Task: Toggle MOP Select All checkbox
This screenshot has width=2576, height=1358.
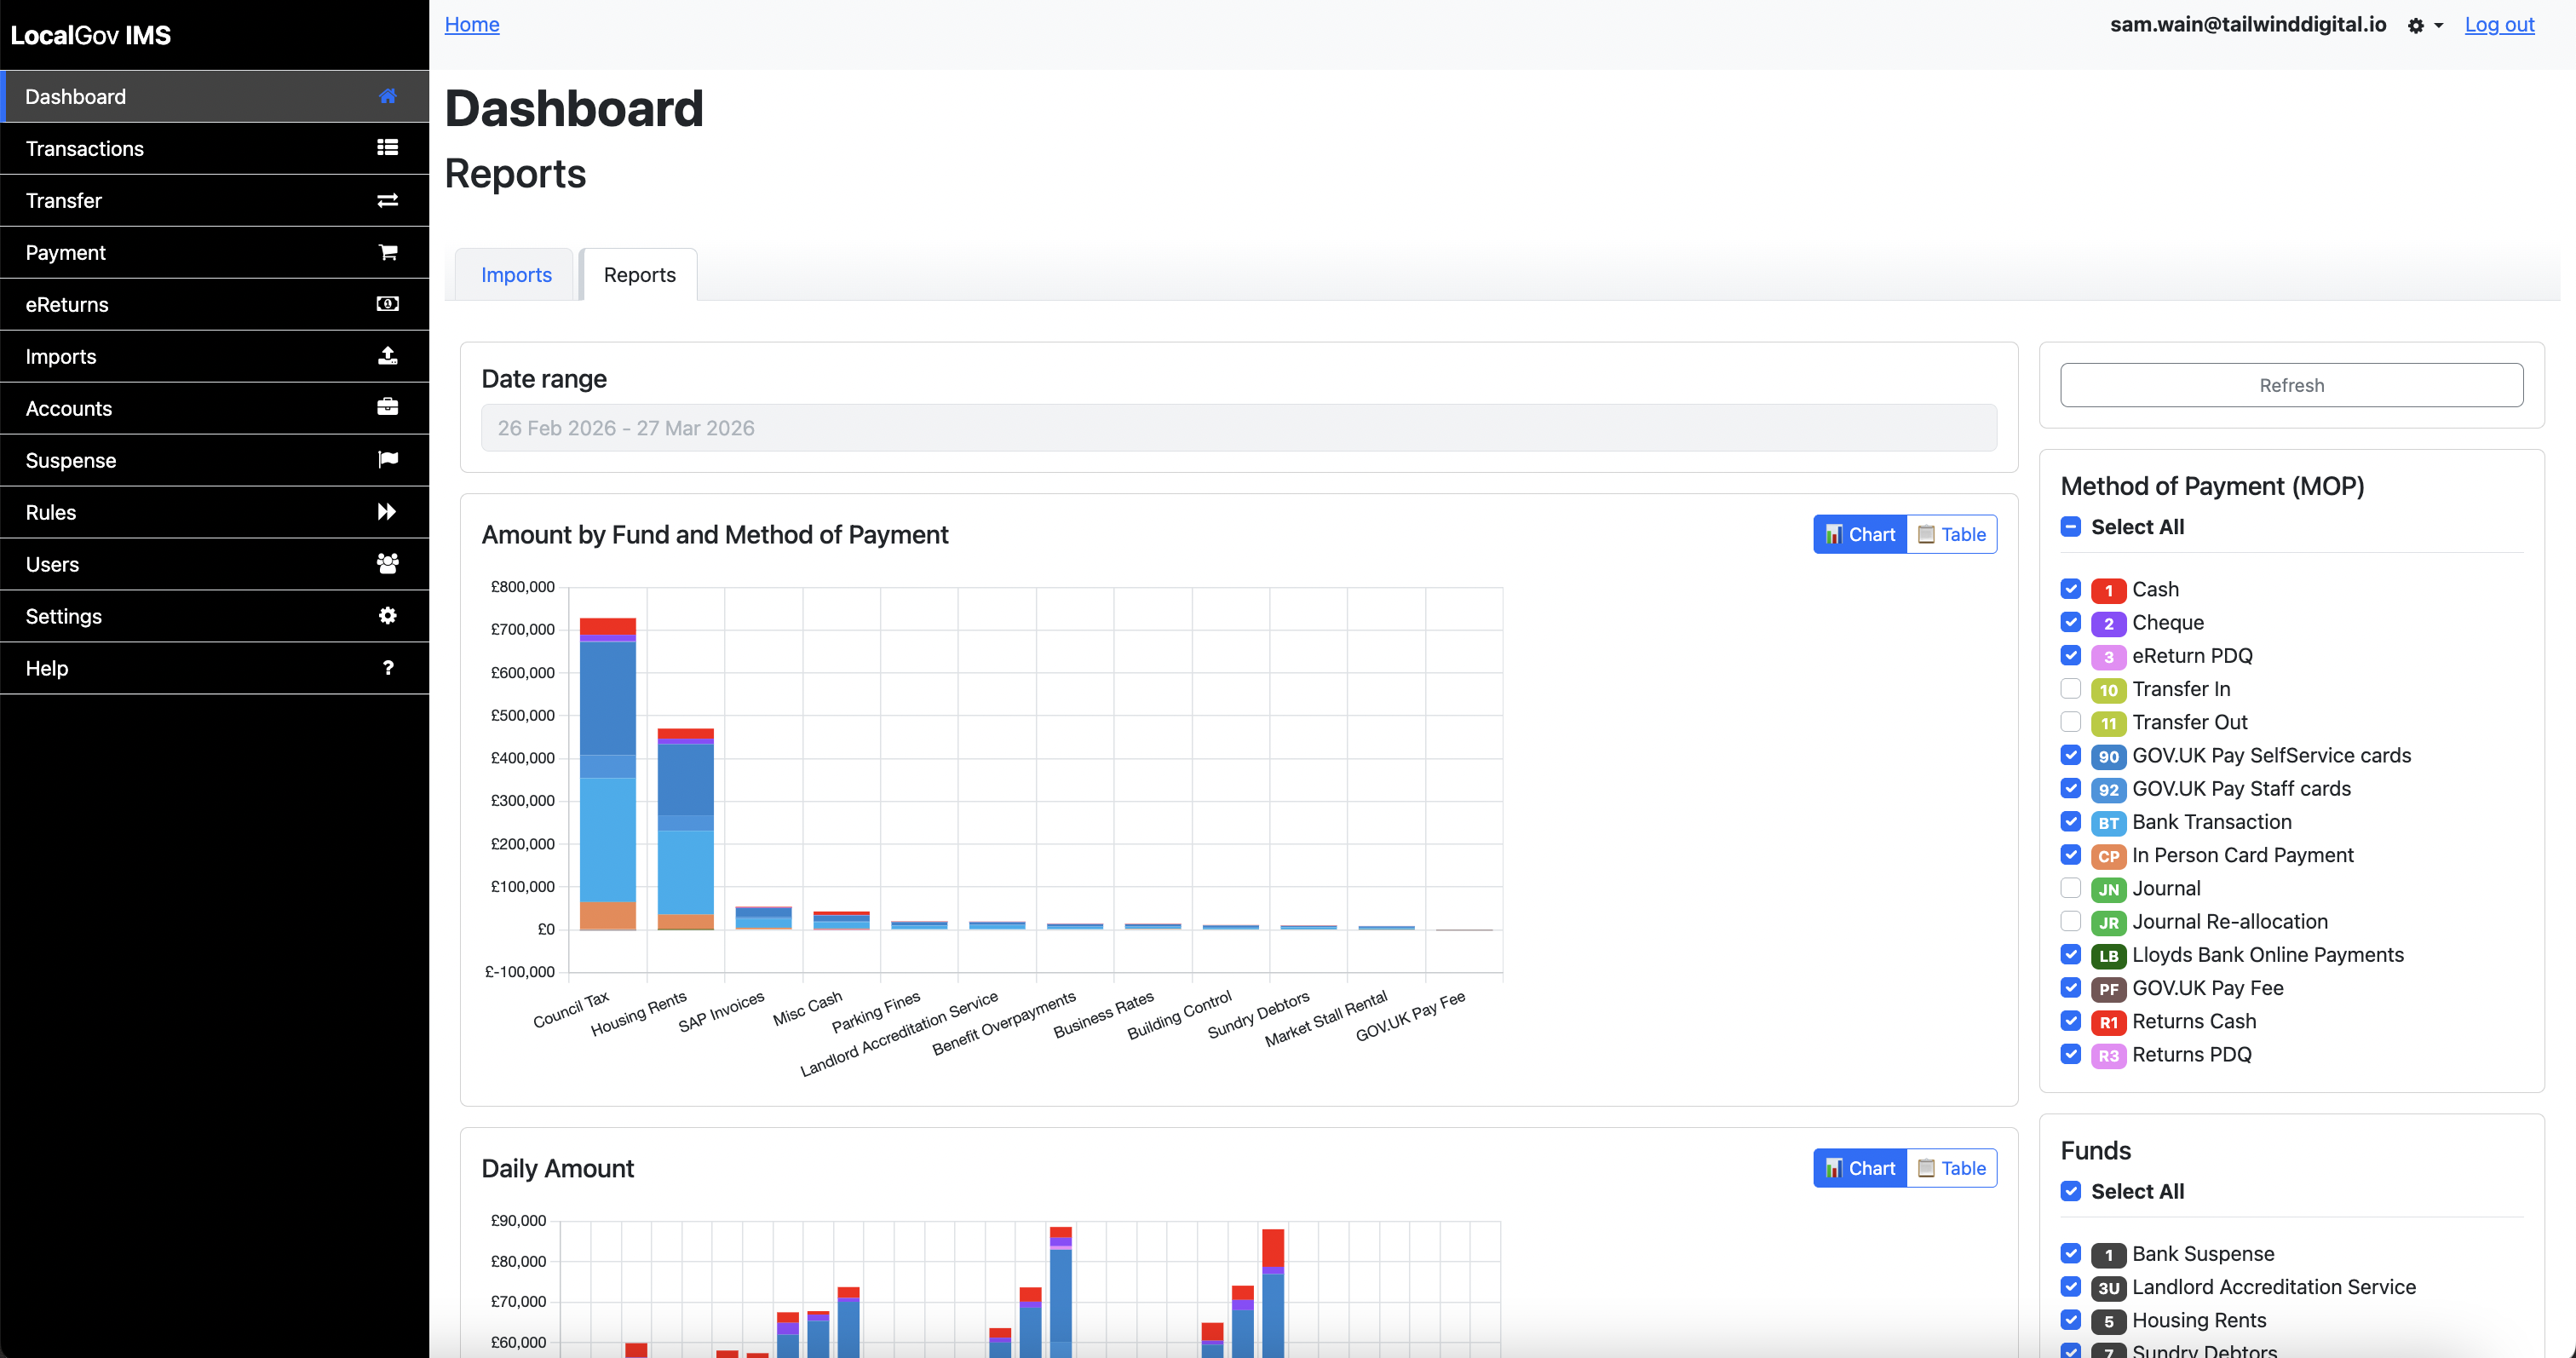Action: click(x=2070, y=527)
